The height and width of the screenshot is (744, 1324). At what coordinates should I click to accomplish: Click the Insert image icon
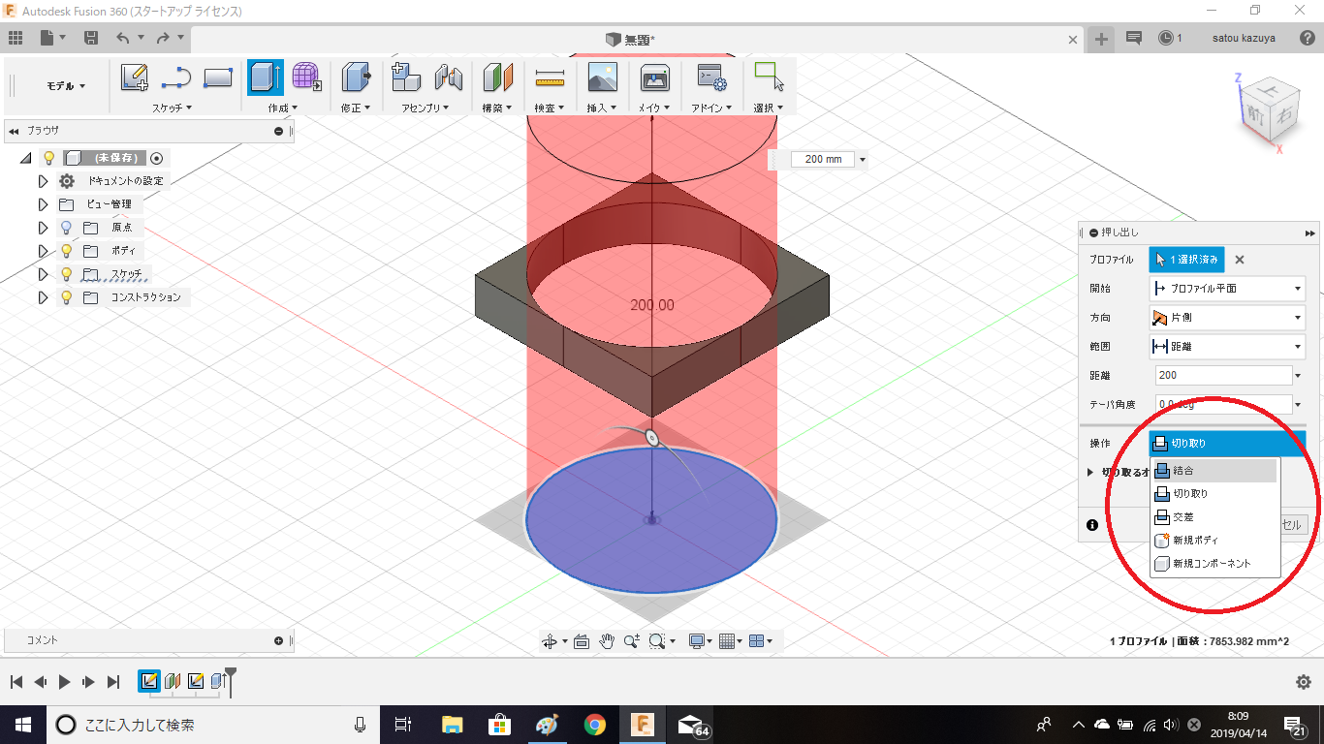click(x=602, y=77)
